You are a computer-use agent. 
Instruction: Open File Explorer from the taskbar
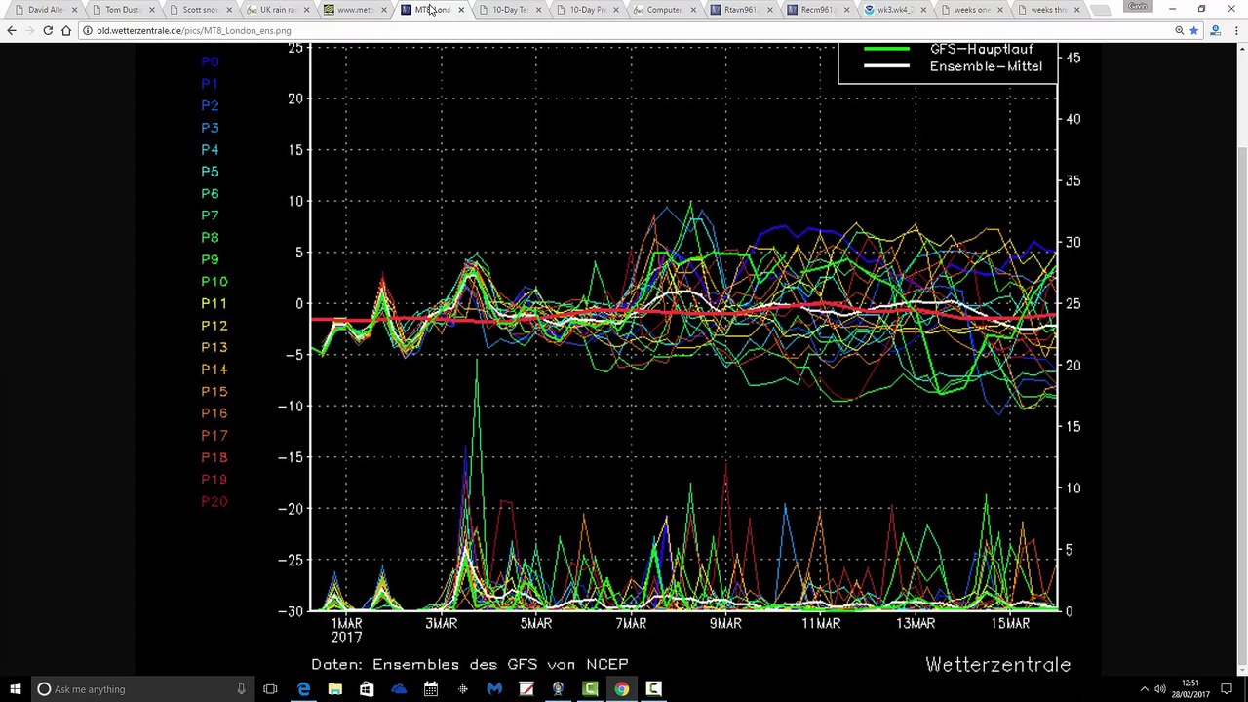(x=335, y=689)
